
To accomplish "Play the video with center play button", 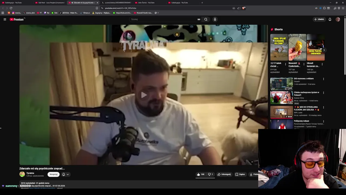I will 144,95.
